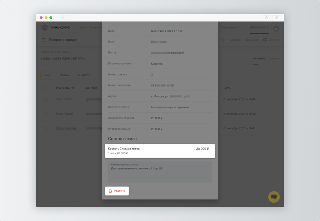Switch to the Корзина tab
This screenshot has width=320, height=221.
pyautogui.click(x=274, y=59)
